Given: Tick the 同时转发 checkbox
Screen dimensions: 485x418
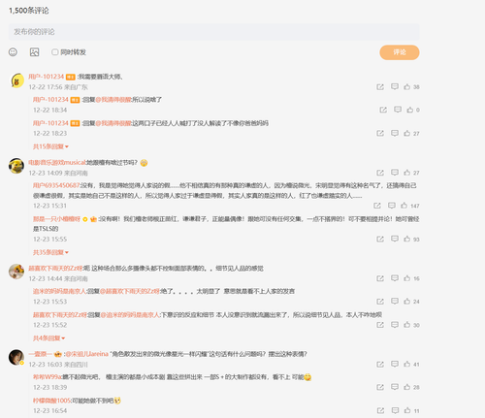Looking at the screenshot, I should [x=55, y=52].
